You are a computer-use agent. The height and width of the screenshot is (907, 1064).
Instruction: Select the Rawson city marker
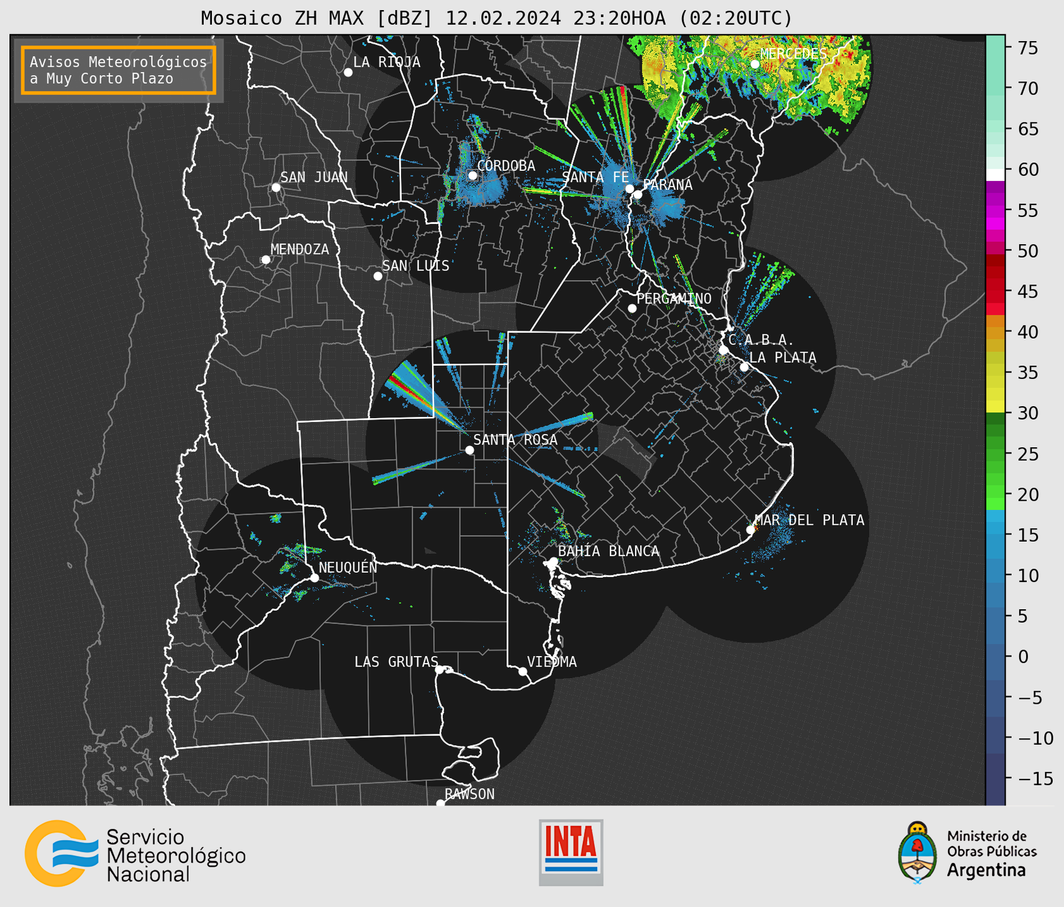pos(440,804)
